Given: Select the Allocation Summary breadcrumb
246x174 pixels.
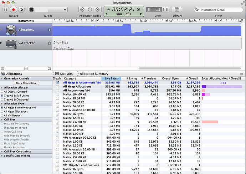Looking at the screenshot, I should [x=94, y=74].
